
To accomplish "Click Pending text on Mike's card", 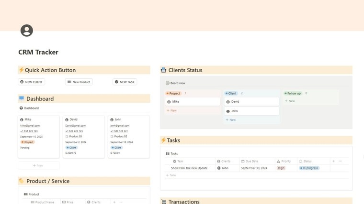I will click(x=24, y=148).
